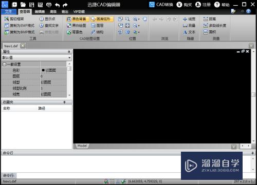The image size is (257, 185).
Task: Open the dropdown arrow below zoom out
Action: [139, 32]
